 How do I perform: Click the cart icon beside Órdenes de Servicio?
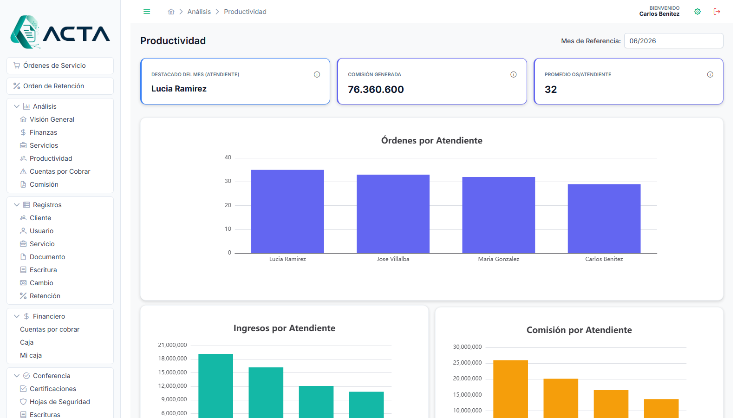(17, 65)
